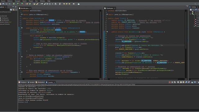Click the Open Type toolbar icon
This screenshot has height=112, width=199.
34,4
